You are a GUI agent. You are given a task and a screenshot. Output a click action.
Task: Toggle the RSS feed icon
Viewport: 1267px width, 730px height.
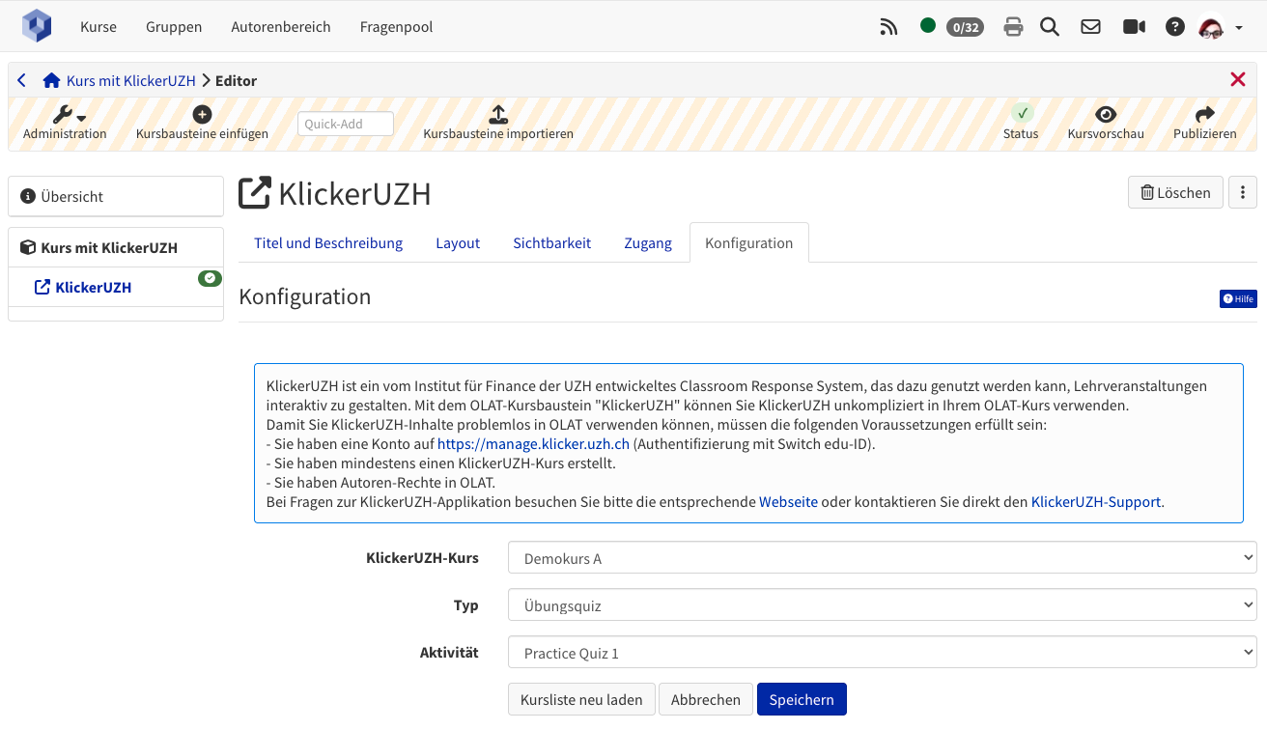[x=888, y=26]
